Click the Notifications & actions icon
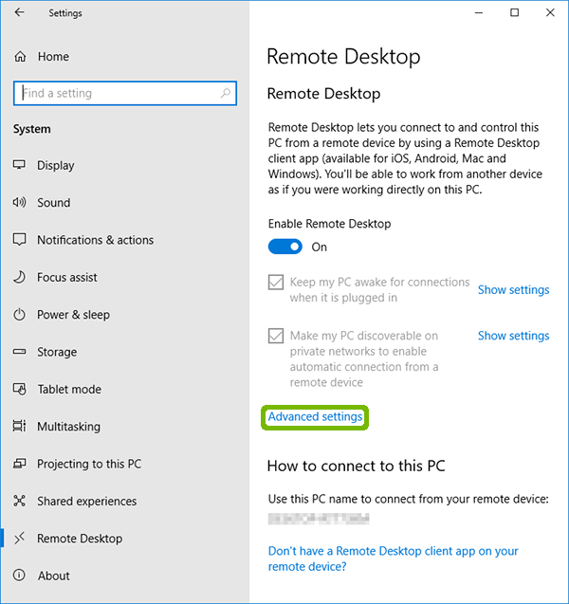Screen dimensions: 569x604 (x=19, y=240)
